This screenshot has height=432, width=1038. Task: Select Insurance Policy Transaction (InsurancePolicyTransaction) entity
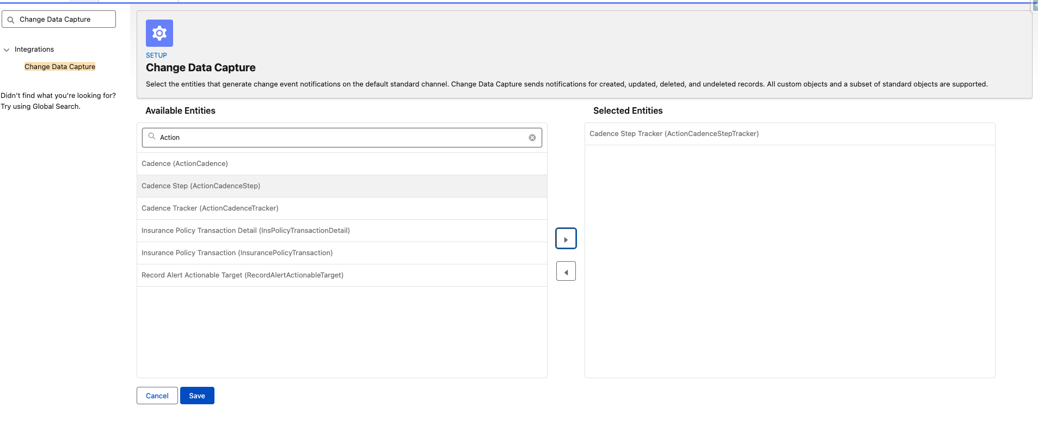point(237,253)
